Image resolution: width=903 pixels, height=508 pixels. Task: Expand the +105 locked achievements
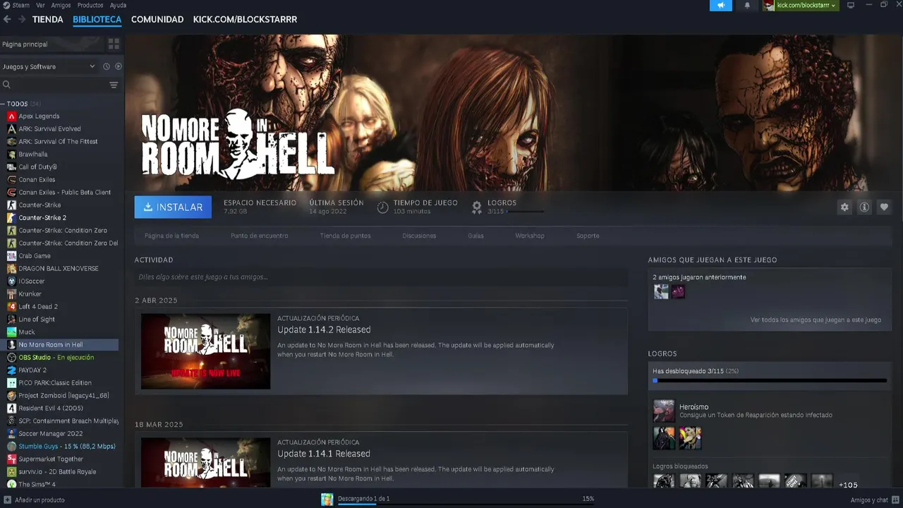point(848,485)
